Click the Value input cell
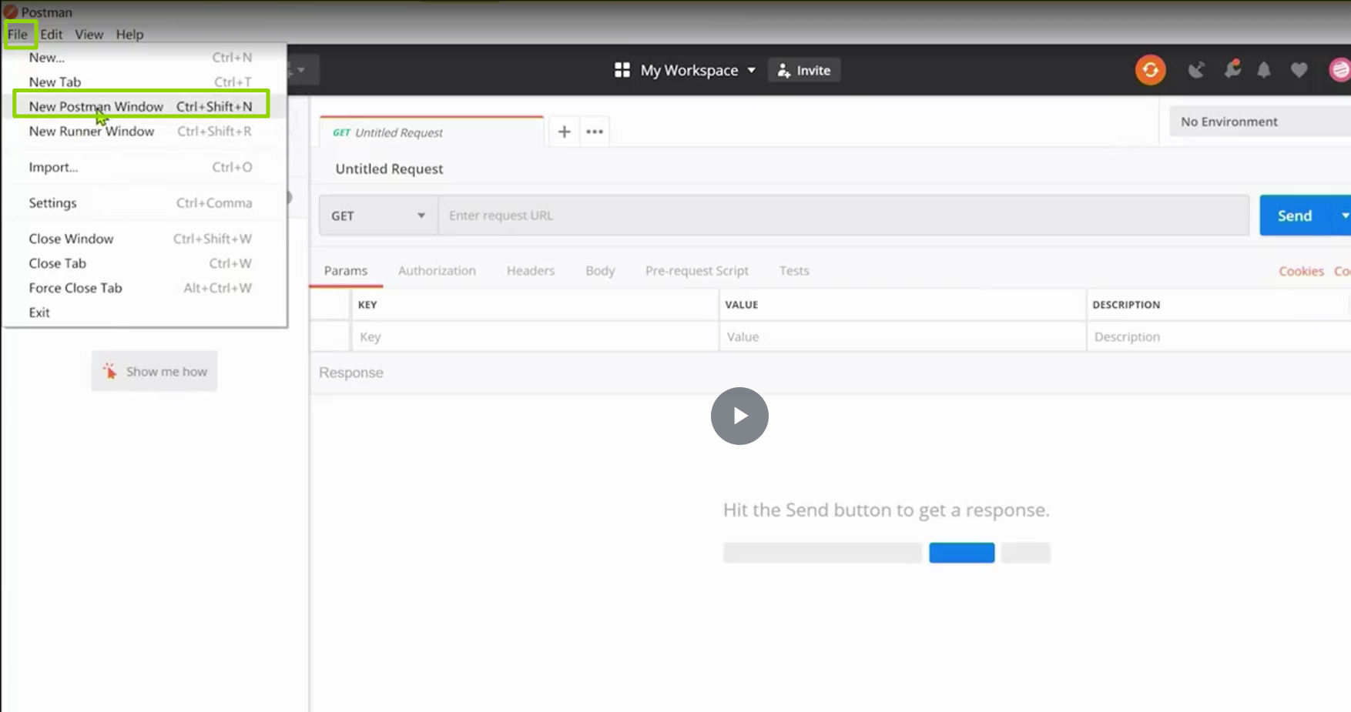 point(903,337)
